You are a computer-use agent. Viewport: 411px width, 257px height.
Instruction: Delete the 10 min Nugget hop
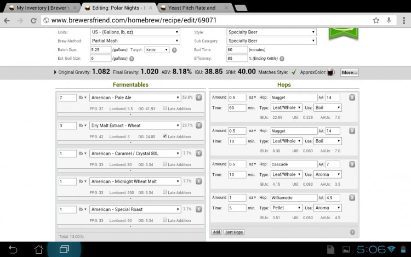tap(352, 131)
